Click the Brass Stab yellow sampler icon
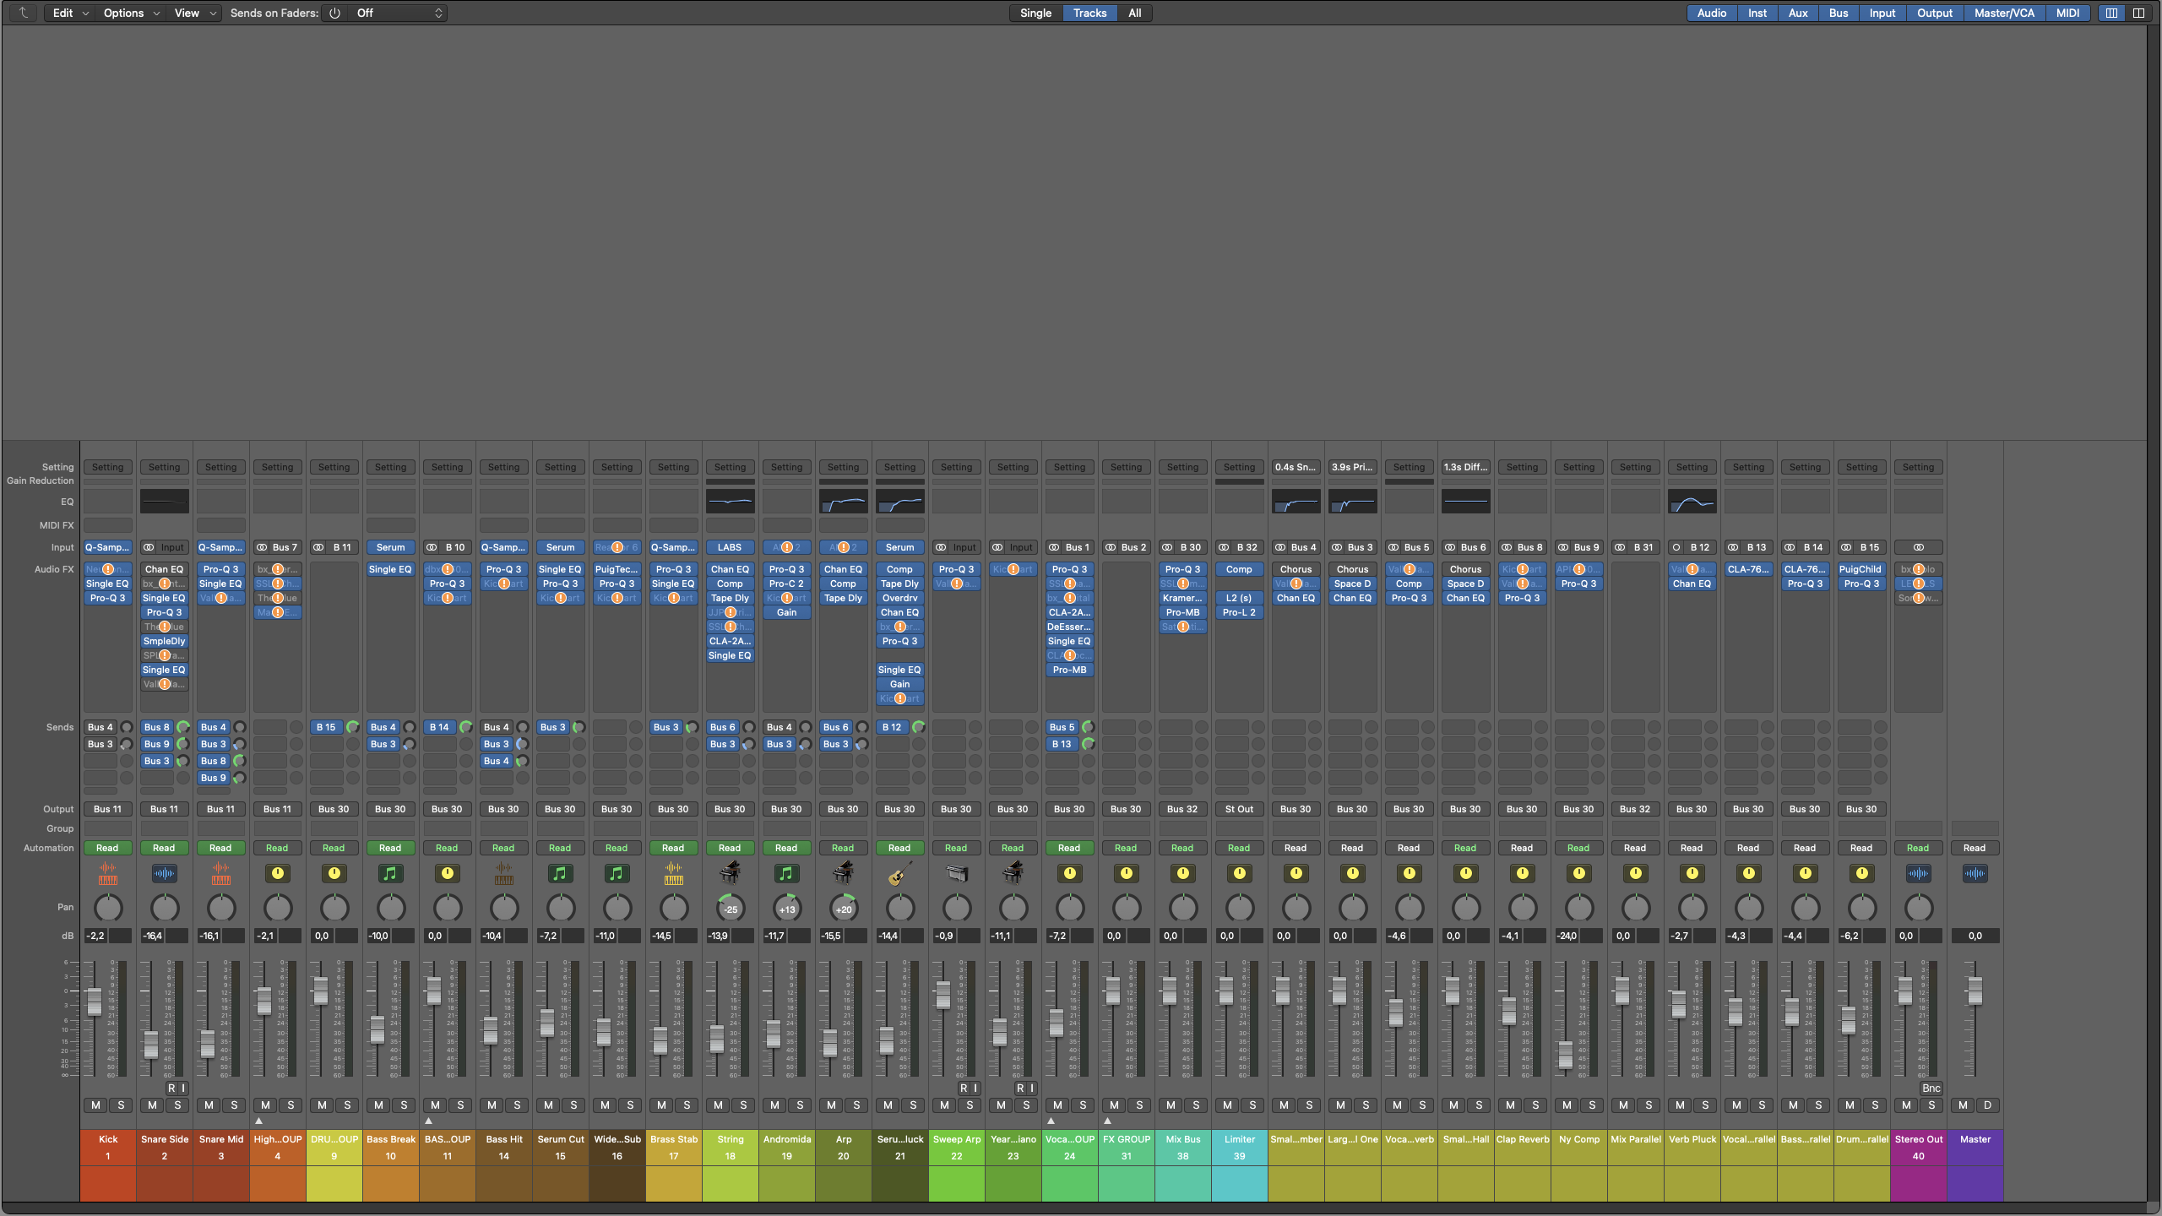This screenshot has width=2162, height=1216. [673, 873]
